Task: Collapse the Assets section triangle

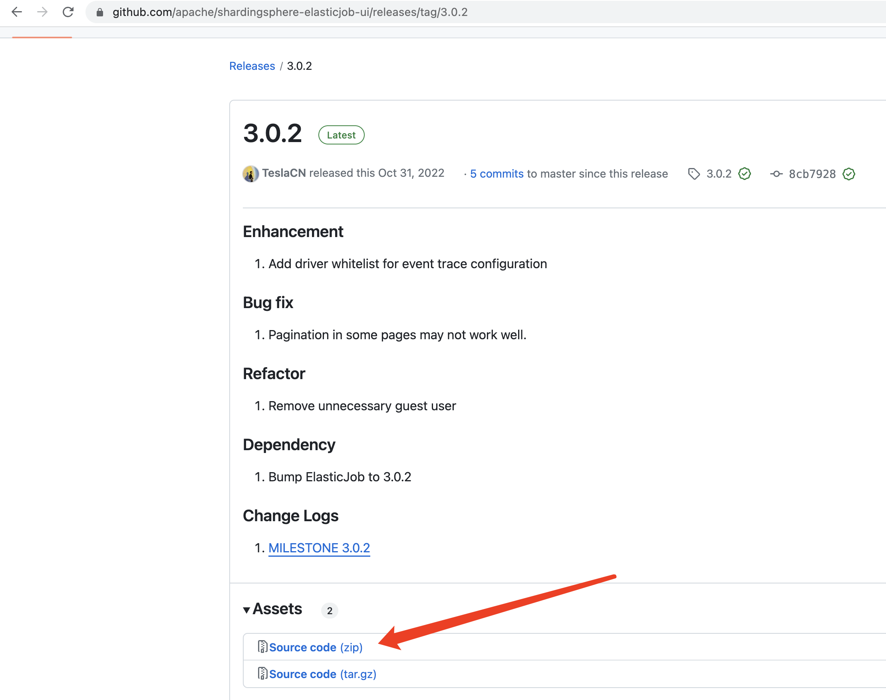Action: 246,610
